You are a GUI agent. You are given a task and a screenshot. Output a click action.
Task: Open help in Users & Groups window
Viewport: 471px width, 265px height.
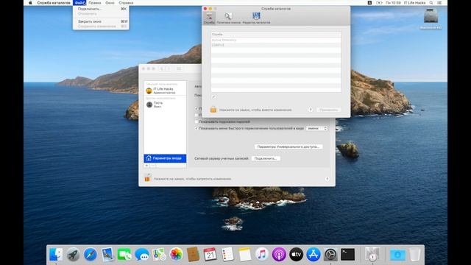click(327, 179)
